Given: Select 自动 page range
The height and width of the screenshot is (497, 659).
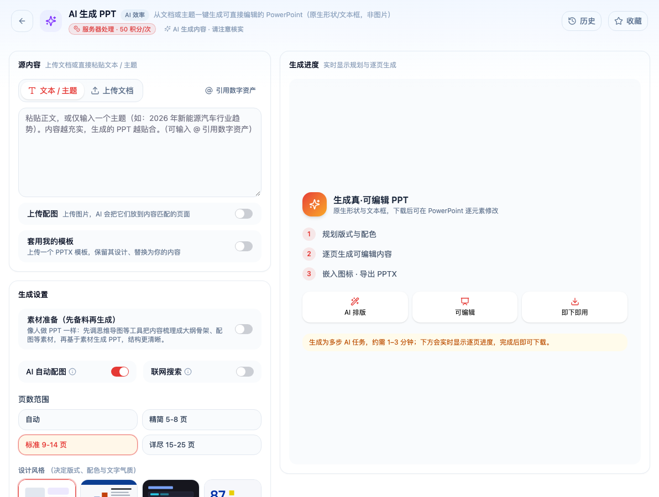Looking at the screenshot, I should click(x=78, y=419).
